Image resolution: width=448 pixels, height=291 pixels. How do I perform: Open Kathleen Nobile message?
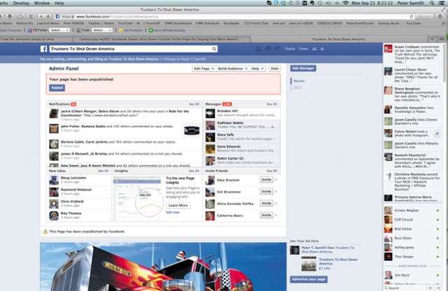click(x=241, y=125)
